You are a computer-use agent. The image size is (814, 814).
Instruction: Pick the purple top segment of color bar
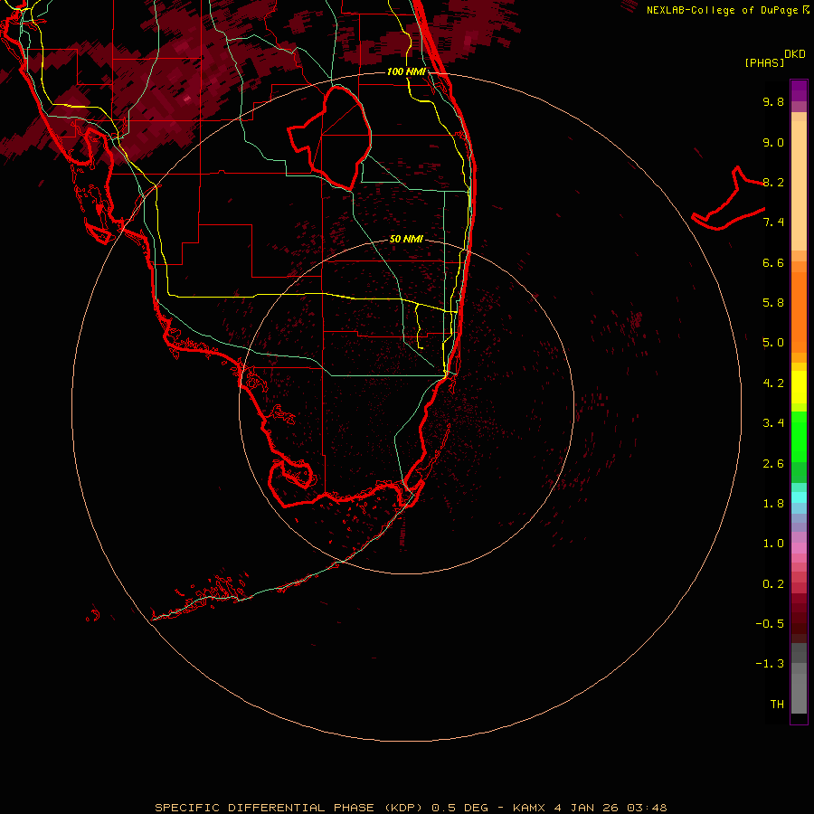[799, 90]
